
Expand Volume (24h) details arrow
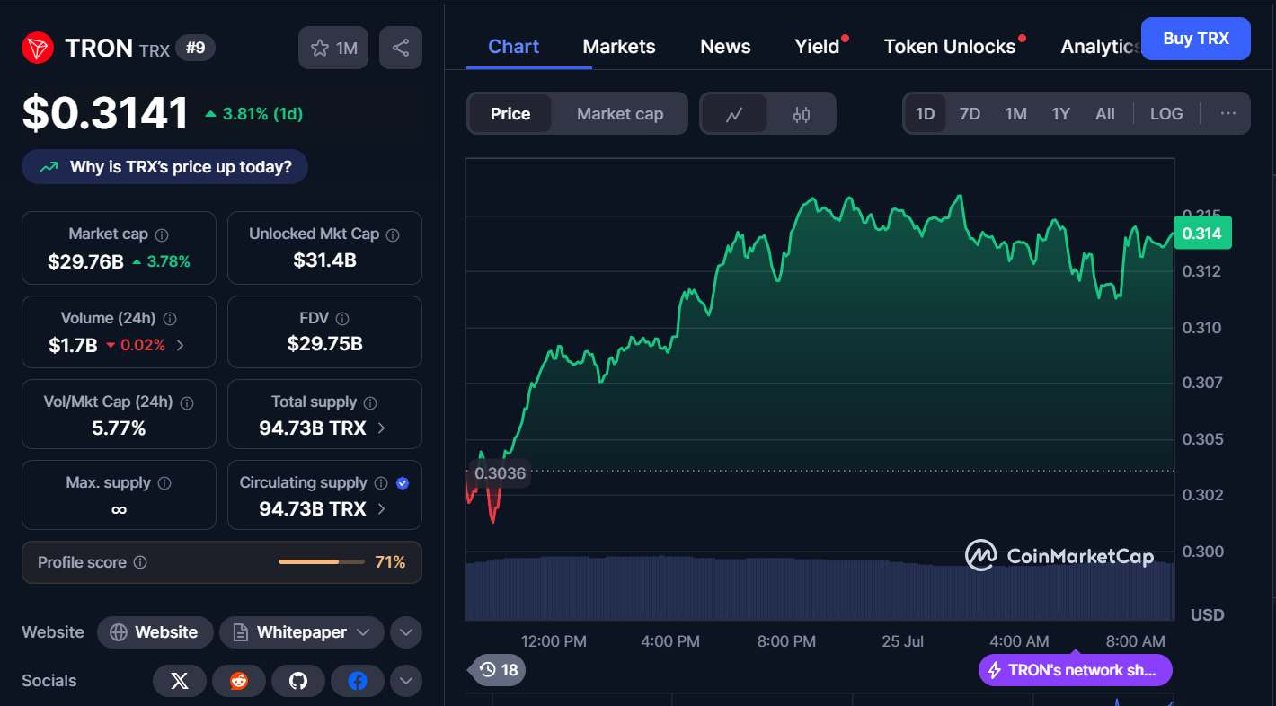[x=180, y=345]
